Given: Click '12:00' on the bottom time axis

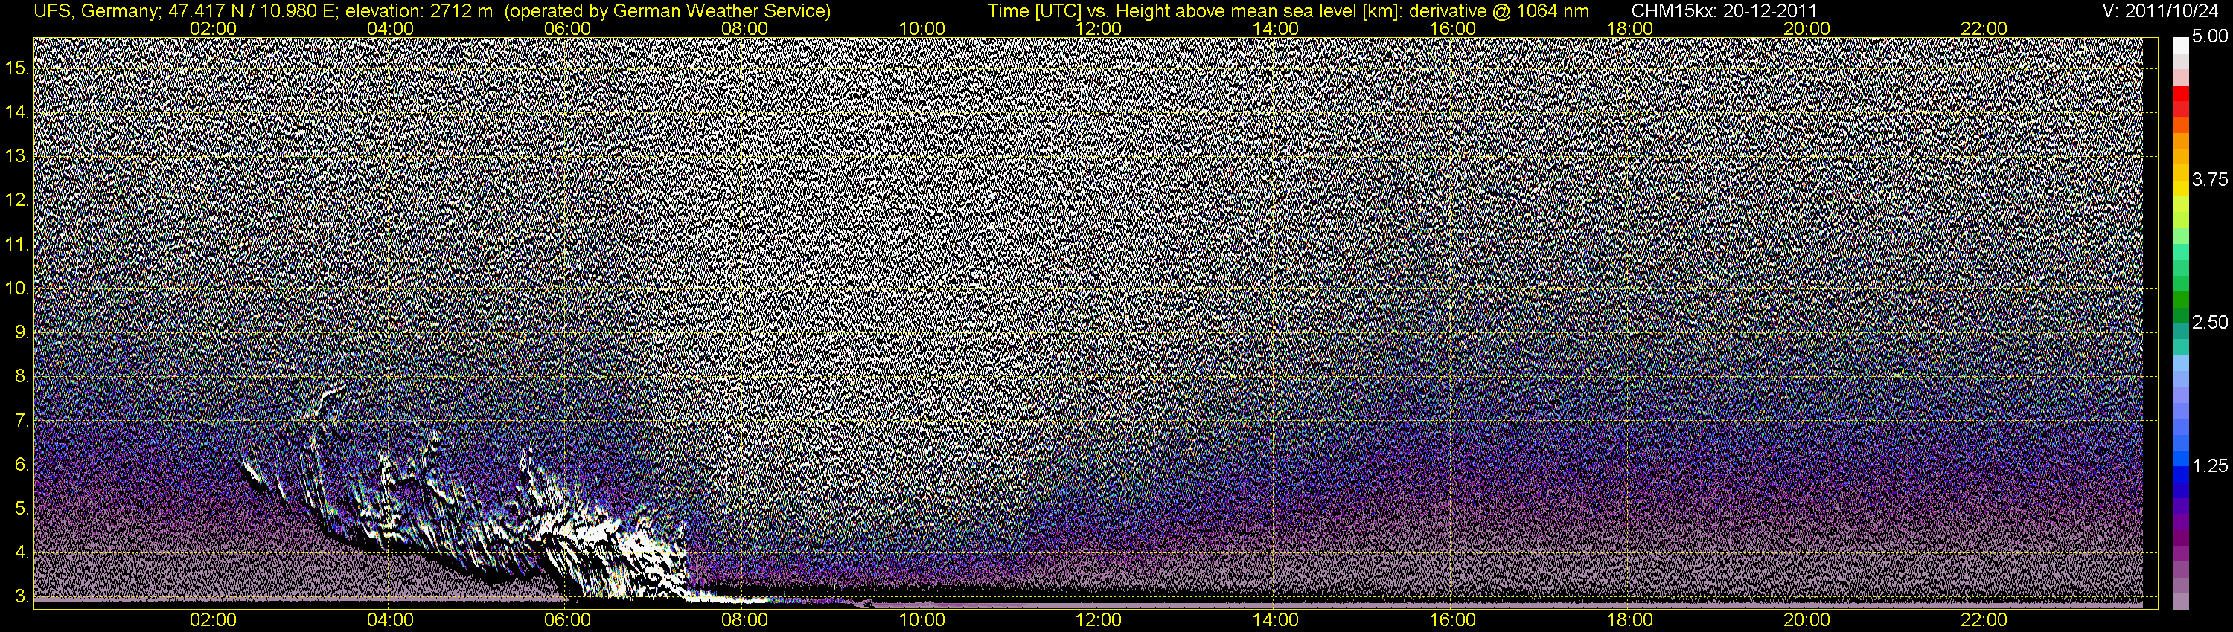Looking at the screenshot, I should coord(1099,620).
